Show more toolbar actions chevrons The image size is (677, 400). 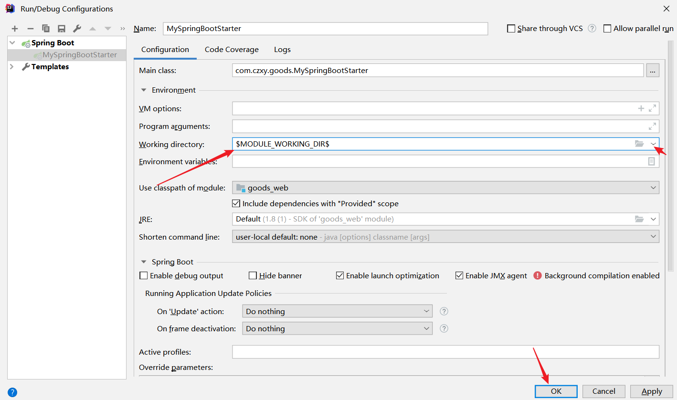(x=123, y=29)
